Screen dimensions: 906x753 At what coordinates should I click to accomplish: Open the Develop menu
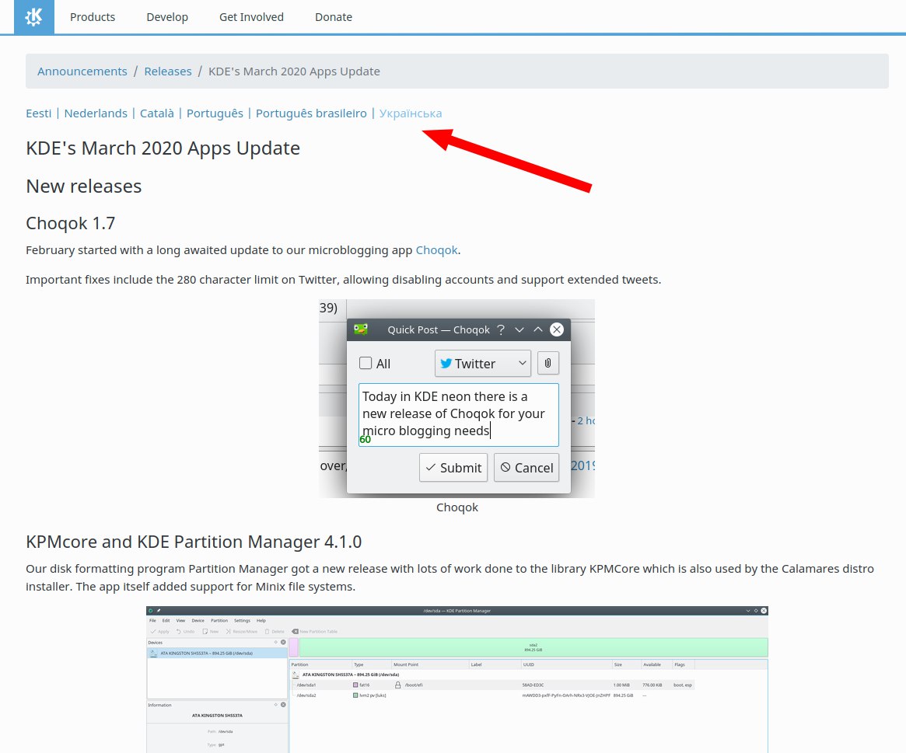coord(167,17)
